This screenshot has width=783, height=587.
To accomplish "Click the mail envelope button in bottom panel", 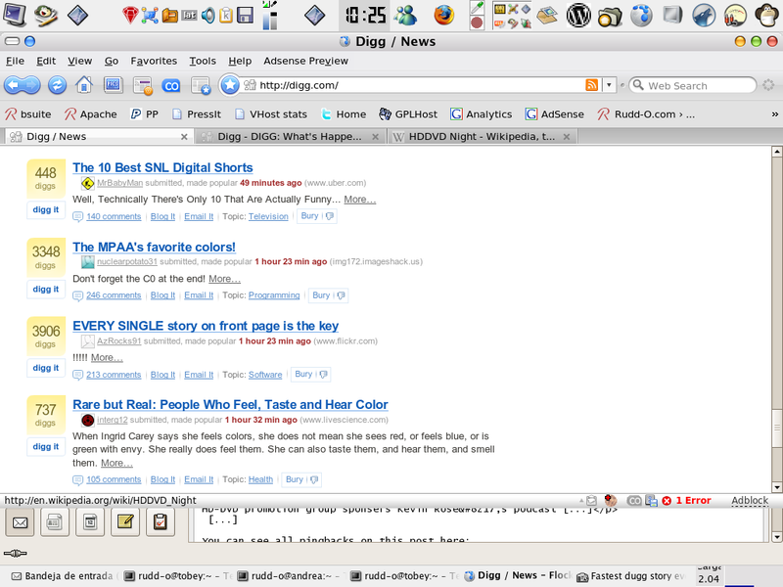I will coord(20,522).
